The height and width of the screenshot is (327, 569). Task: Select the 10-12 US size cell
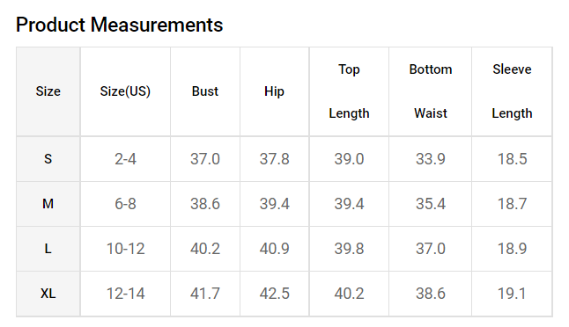pyautogui.click(x=125, y=249)
